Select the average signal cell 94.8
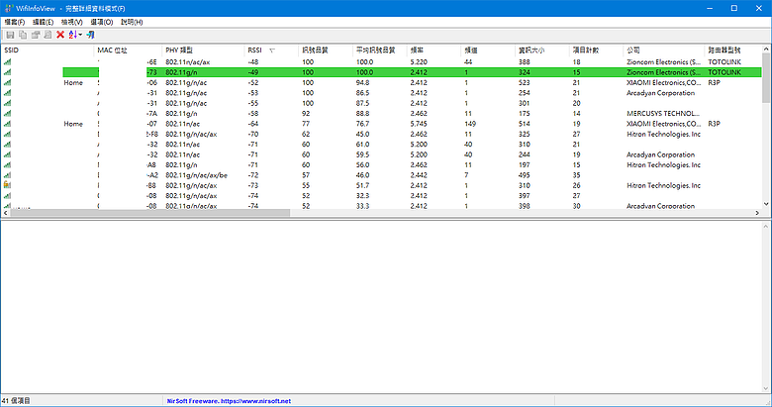 [362, 83]
